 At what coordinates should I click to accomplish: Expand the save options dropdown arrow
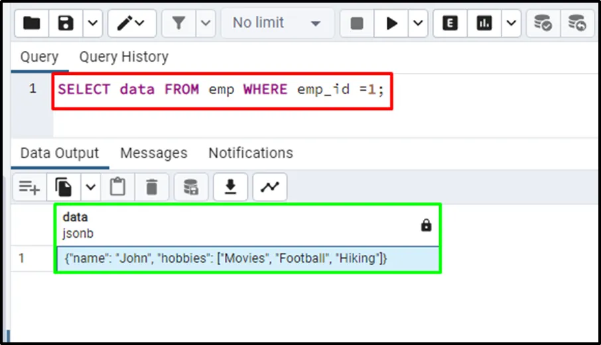[x=92, y=23]
